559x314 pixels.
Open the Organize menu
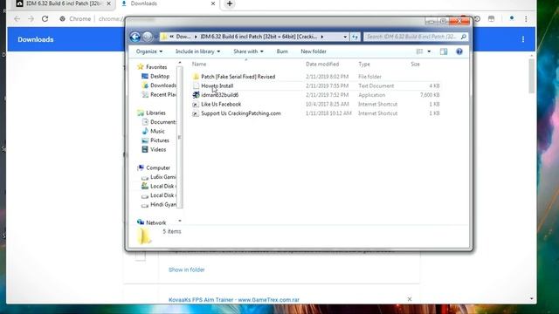point(149,51)
